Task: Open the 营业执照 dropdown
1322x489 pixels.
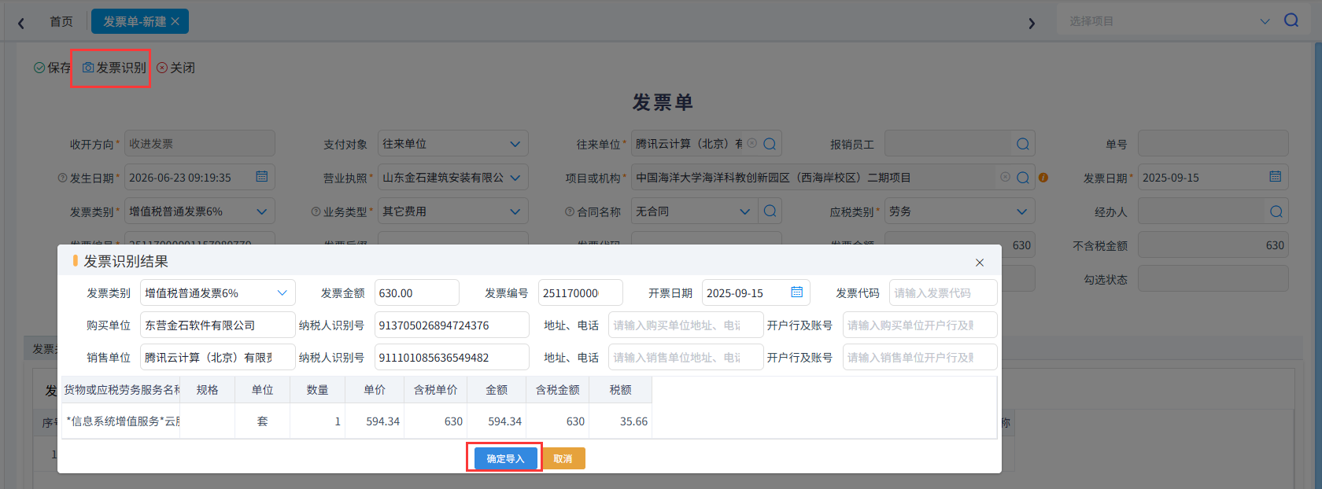Action: (515, 178)
